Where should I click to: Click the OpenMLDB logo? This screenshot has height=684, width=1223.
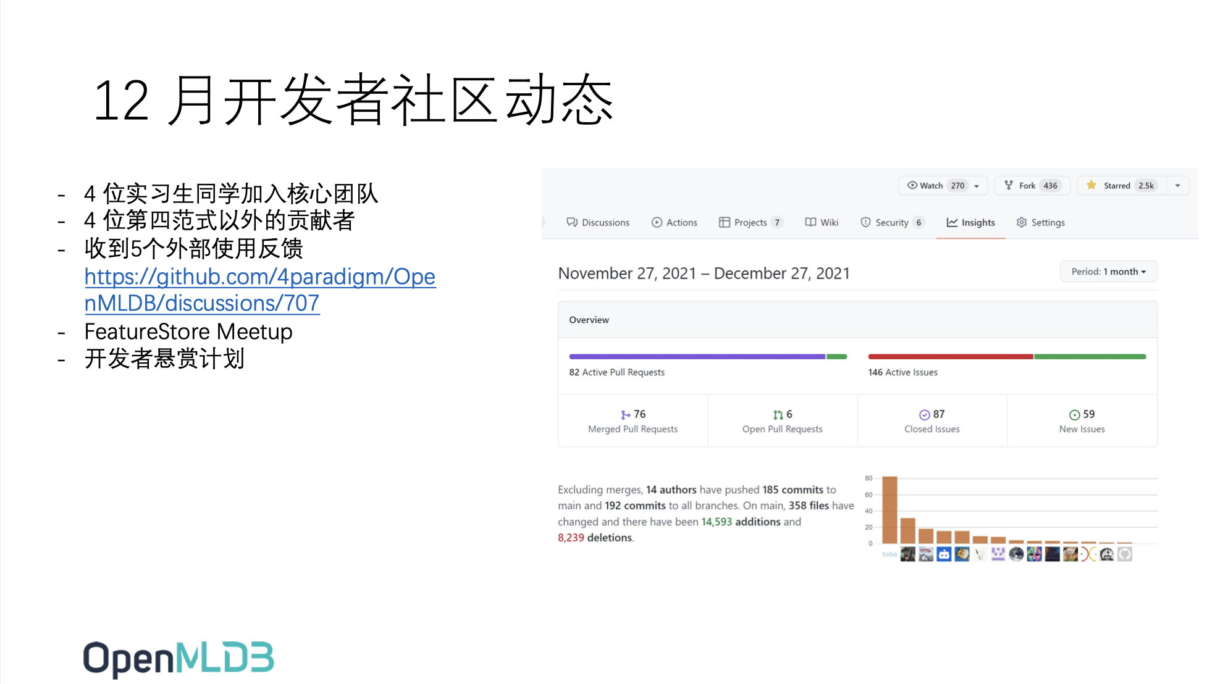click(179, 659)
